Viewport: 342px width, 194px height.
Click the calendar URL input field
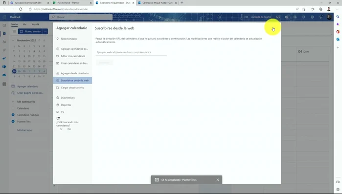pos(131,52)
